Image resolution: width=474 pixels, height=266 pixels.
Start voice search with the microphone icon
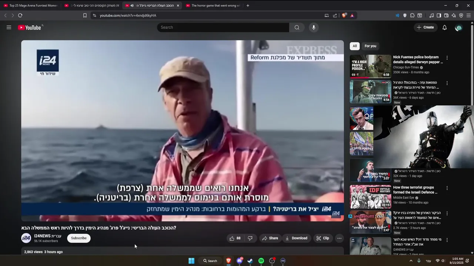314,27
